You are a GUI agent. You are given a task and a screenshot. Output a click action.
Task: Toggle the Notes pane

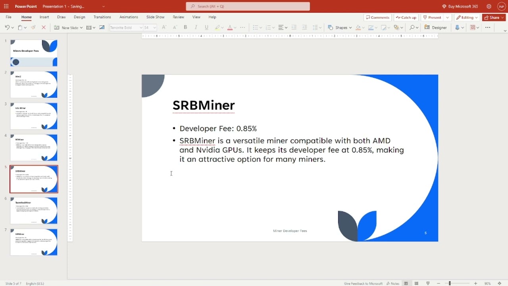click(x=393, y=283)
